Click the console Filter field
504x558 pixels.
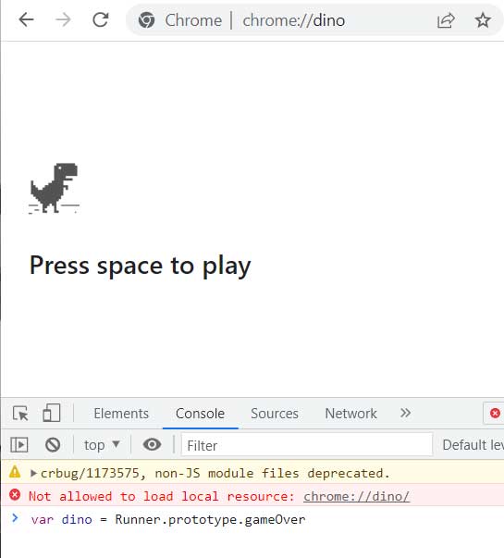(307, 445)
